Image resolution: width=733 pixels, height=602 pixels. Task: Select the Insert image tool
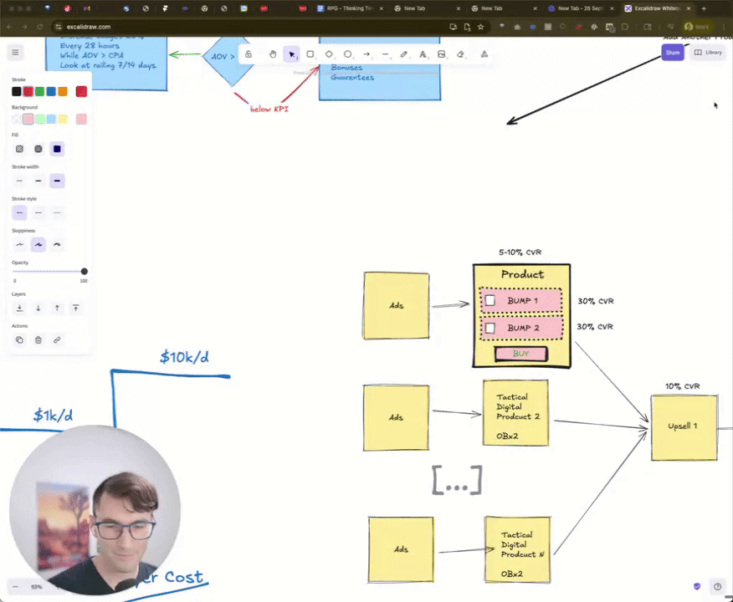tap(441, 54)
